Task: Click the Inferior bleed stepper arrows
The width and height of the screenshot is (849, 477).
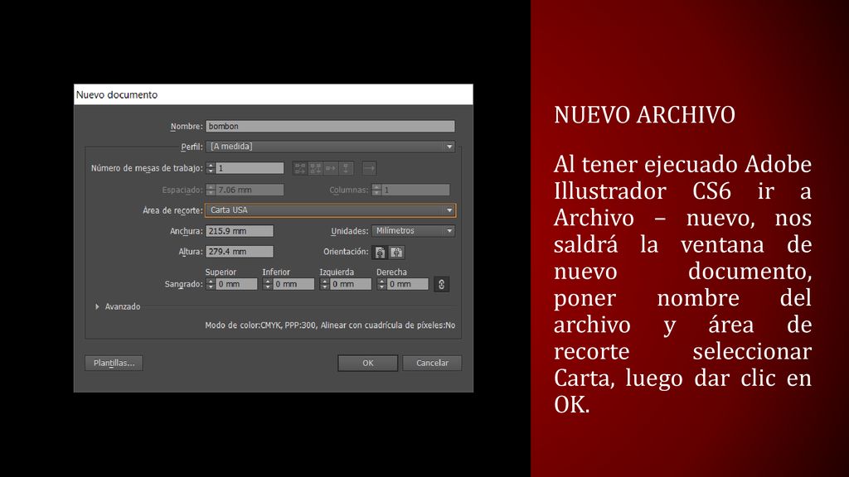Action: pos(268,284)
